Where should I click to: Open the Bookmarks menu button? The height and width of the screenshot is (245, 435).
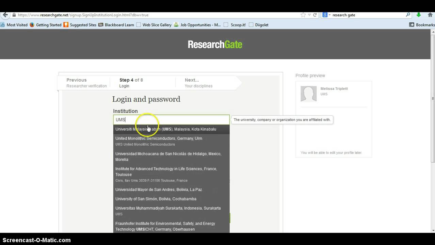click(x=422, y=25)
